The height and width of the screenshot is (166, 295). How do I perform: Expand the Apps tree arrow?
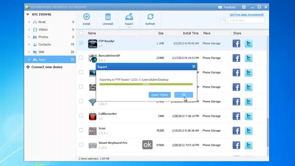point(29,59)
